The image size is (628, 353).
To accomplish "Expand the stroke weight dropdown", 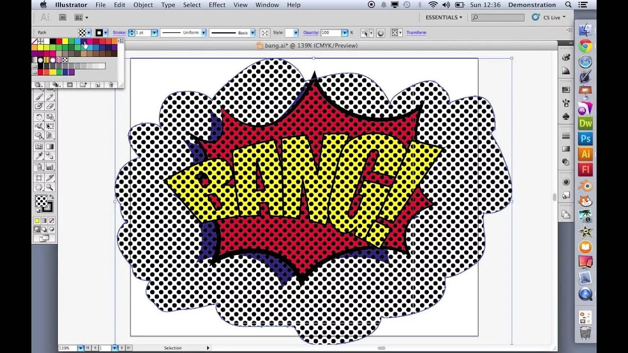I will [155, 32].
